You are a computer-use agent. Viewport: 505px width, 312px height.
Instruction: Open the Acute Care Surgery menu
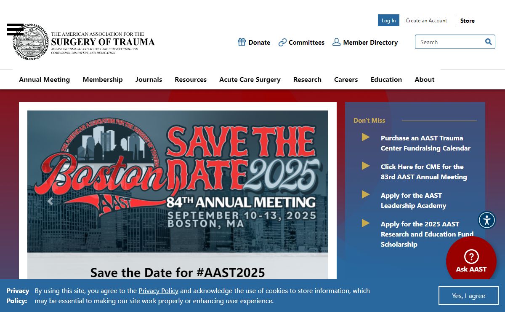tap(250, 79)
